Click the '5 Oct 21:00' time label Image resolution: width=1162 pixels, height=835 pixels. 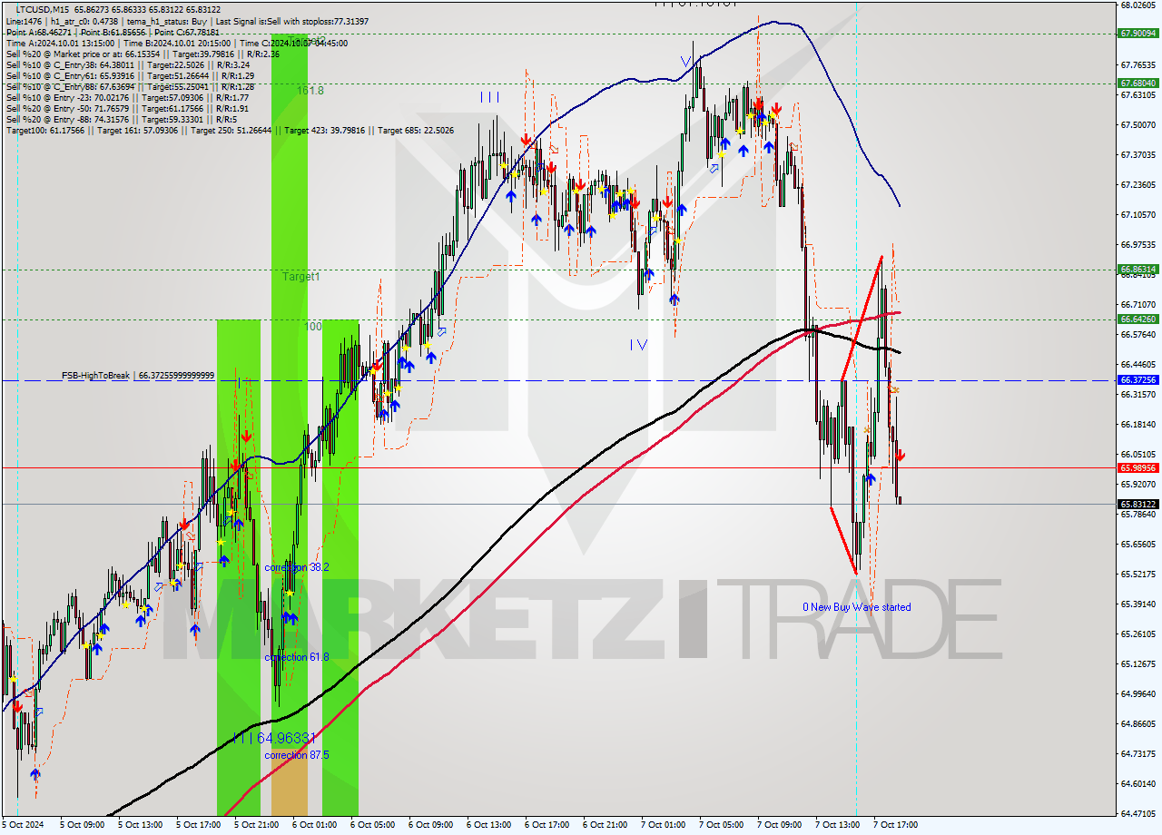(x=257, y=825)
